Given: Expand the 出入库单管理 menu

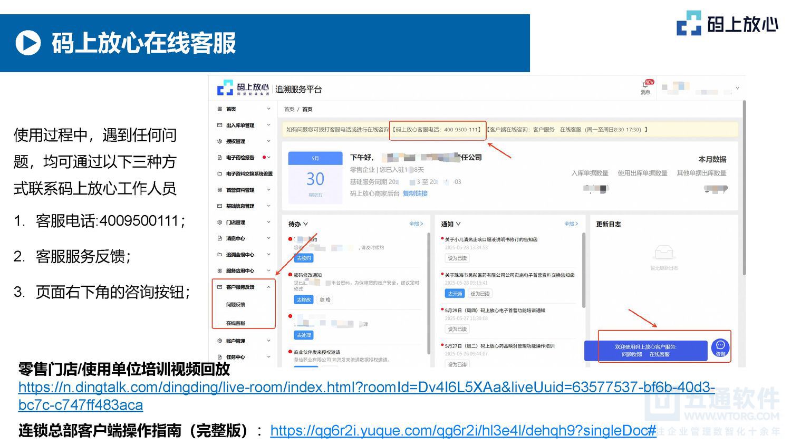Looking at the screenshot, I should [x=268, y=125].
